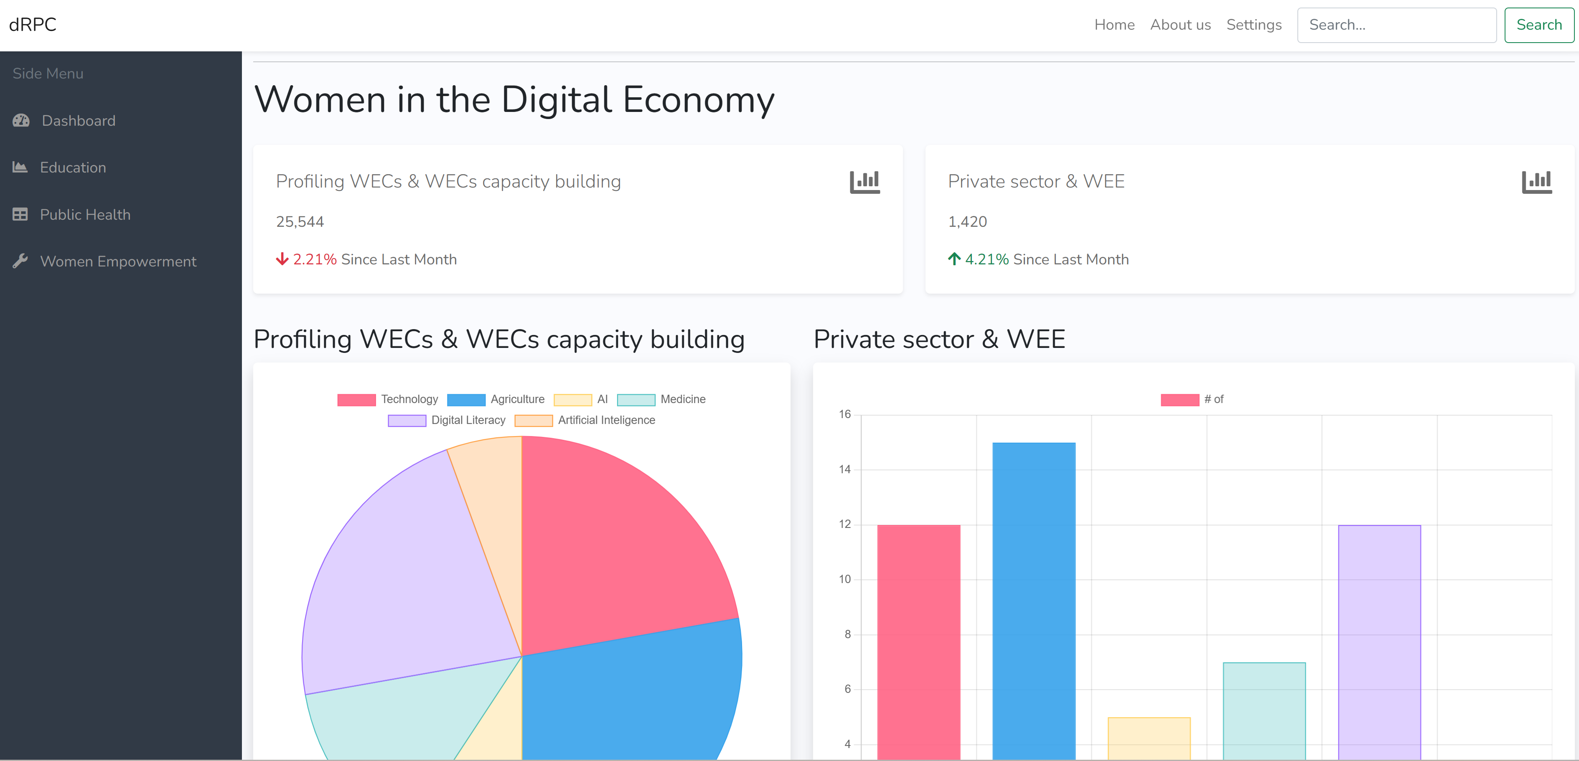Image resolution: width=1579 pixels, height=761 pixels.
Task: Toggle the '# of' bar chart legend
Action: (1192, 399)
